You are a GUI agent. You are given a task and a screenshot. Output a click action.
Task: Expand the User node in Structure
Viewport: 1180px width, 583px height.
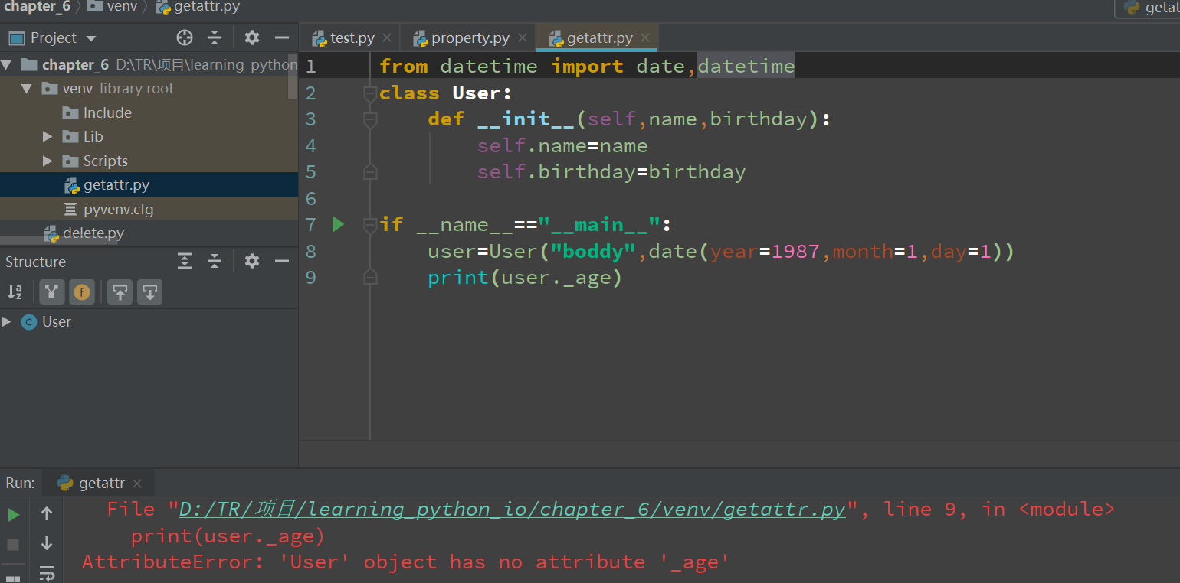click(x=7, y=322)
